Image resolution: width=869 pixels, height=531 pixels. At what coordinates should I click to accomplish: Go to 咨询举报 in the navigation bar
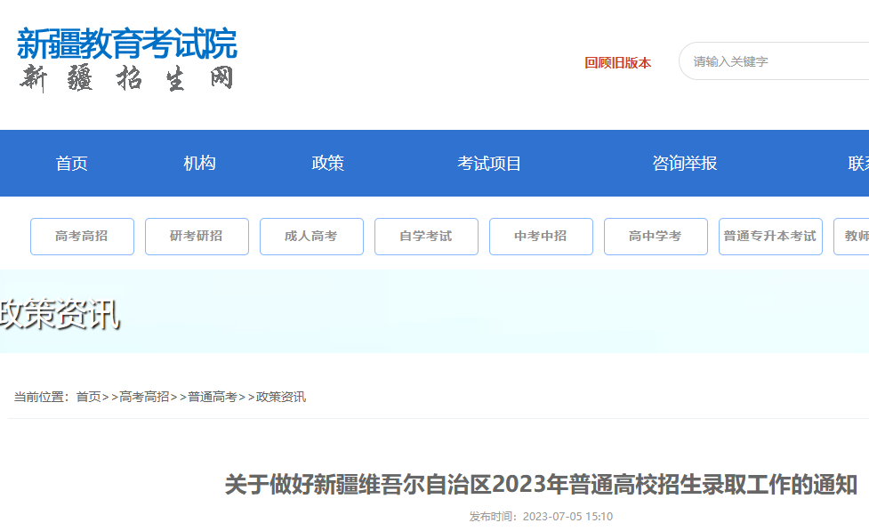click(x=685, y=164)
